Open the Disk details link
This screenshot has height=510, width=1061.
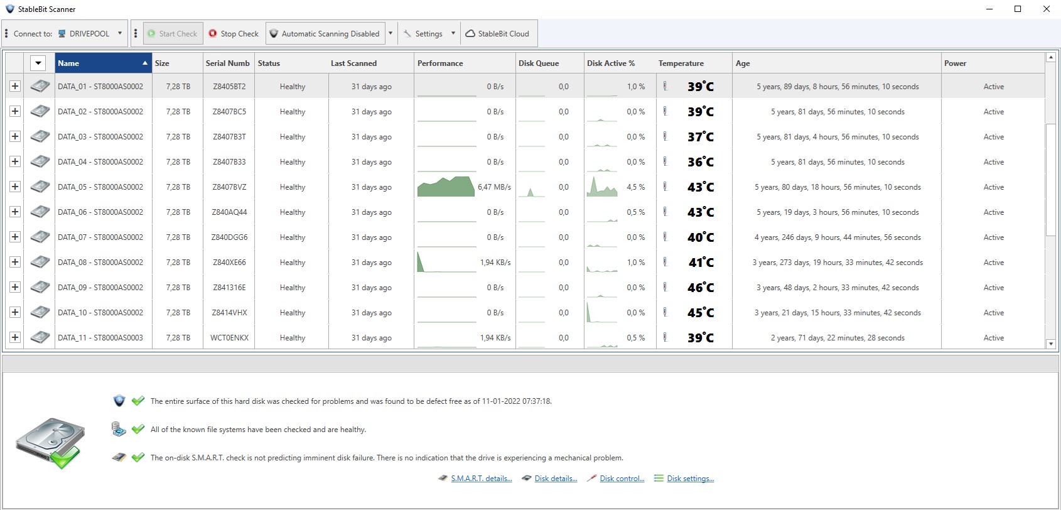tap(556, 479)
